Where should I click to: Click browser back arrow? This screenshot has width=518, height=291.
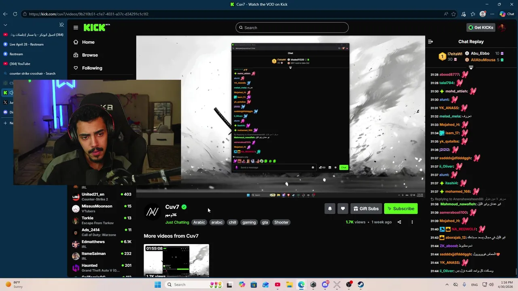tap(5, 14)
